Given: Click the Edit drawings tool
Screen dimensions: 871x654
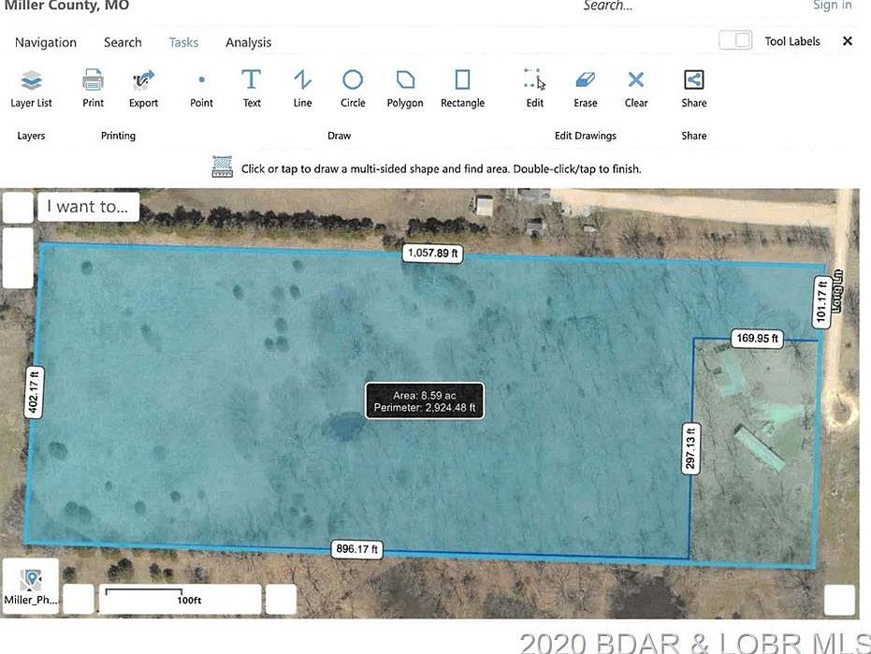Looking at the screenshot, I should [x=534, y=88].
